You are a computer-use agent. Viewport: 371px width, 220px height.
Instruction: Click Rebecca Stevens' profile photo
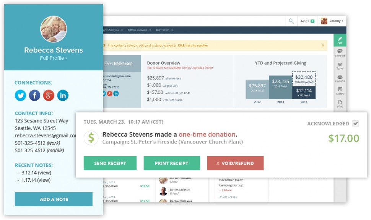click(x=54, y=29)
